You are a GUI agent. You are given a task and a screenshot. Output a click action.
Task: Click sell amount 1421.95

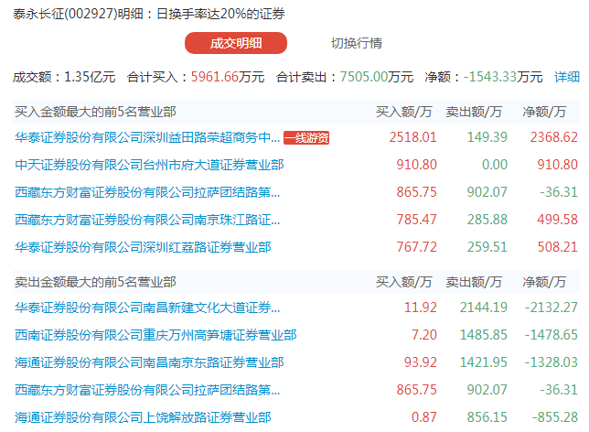(x=484, y=362)
